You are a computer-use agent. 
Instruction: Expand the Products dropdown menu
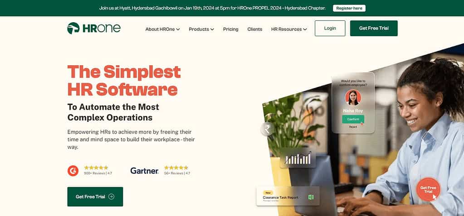[x=201, y=29]
